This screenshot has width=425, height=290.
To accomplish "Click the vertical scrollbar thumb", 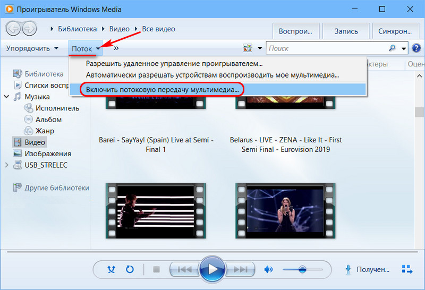I will [x=419, y=112].
